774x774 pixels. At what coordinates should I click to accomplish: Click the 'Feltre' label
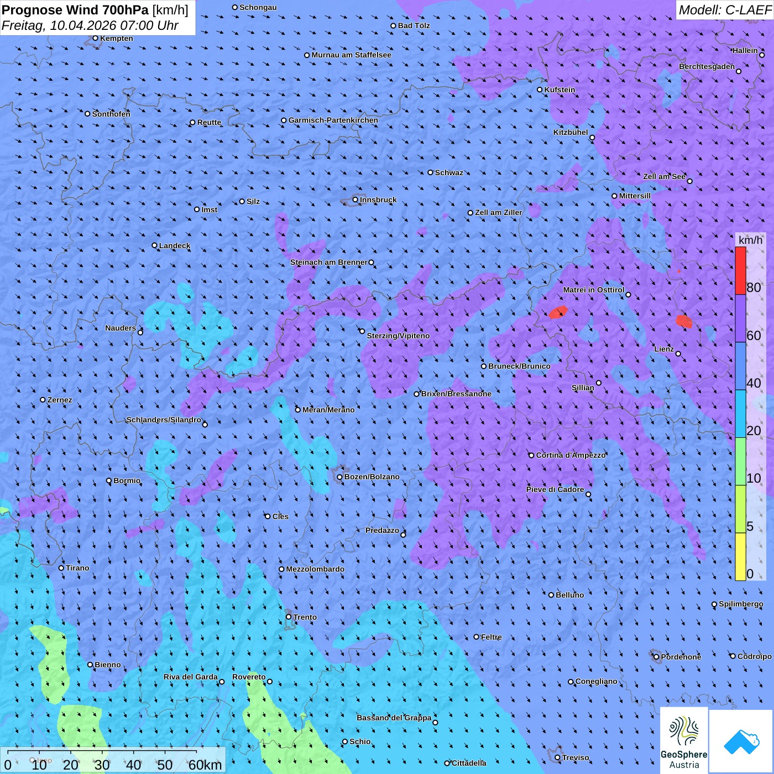click(x=491, y=637)
